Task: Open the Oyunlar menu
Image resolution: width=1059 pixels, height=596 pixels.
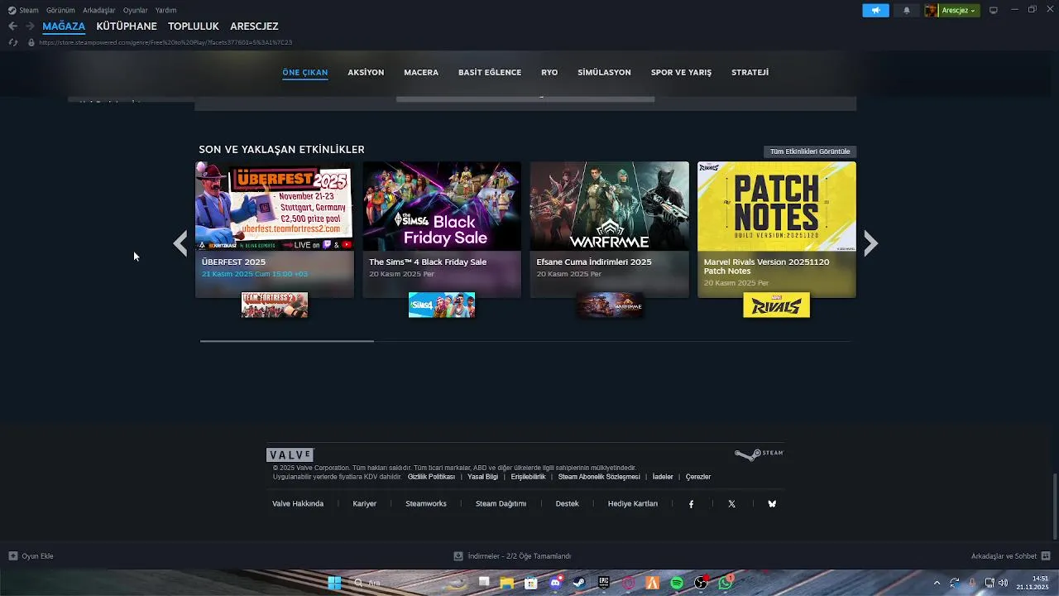Action: tap(136, 10)
